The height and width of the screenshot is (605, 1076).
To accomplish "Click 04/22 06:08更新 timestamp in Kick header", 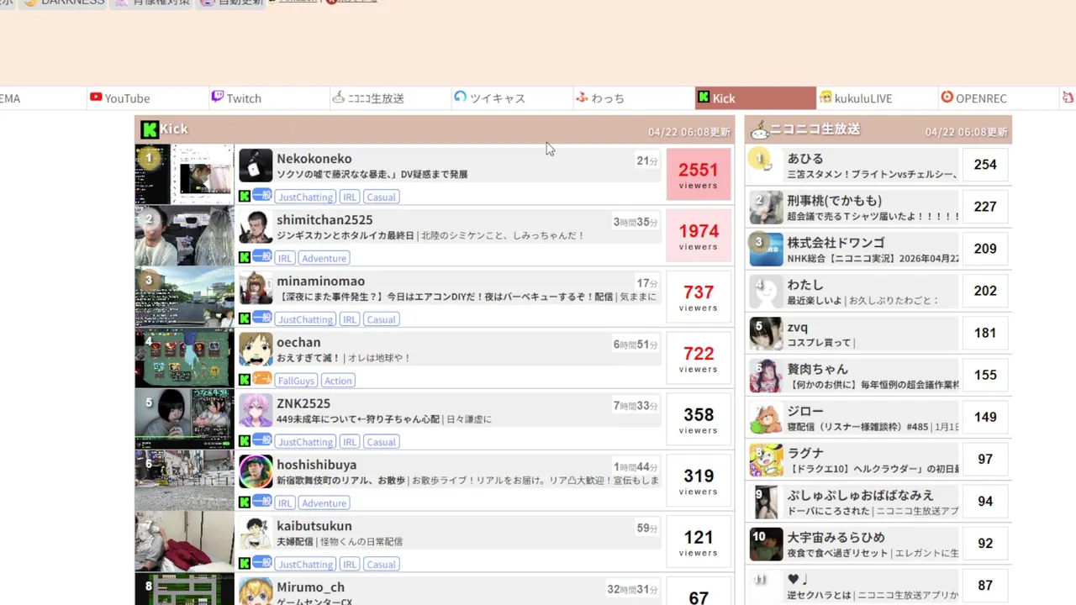I will 689,132.
